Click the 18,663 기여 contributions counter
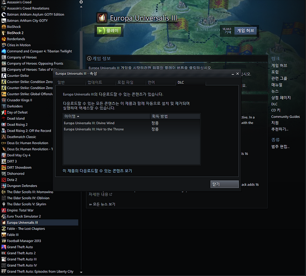Viewport: 306px width, 276px height. click(227, 31)
